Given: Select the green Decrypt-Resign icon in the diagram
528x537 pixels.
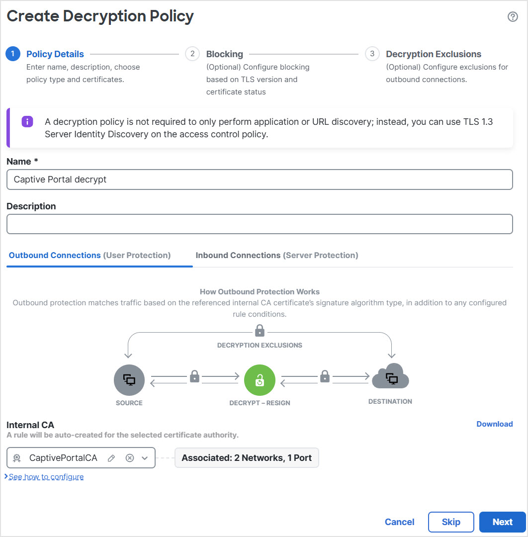Looking at the screenshot, I should pos(260,379).
